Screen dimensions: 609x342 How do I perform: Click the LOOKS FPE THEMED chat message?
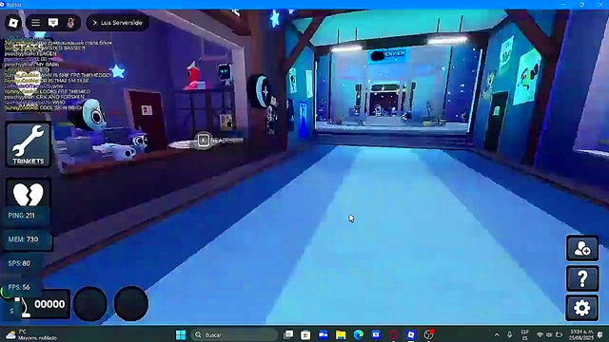[48, 91]
